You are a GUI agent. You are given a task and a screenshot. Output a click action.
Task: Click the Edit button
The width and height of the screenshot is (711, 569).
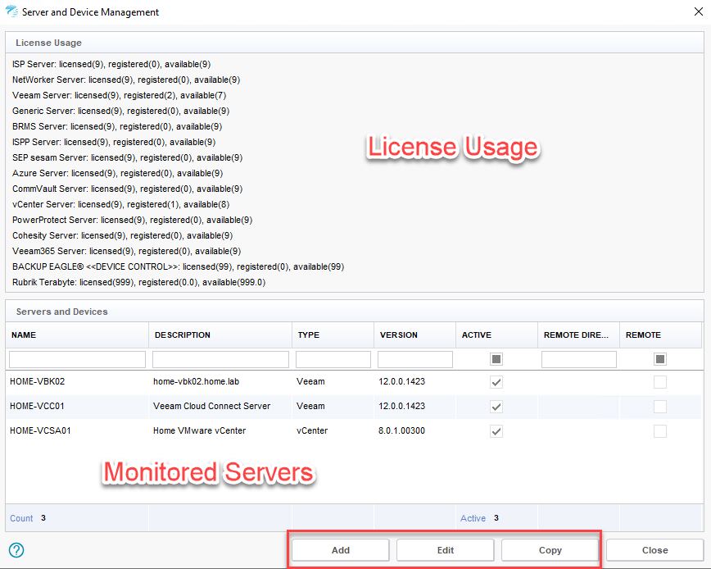pyautogui.click(x=445, y=550)
